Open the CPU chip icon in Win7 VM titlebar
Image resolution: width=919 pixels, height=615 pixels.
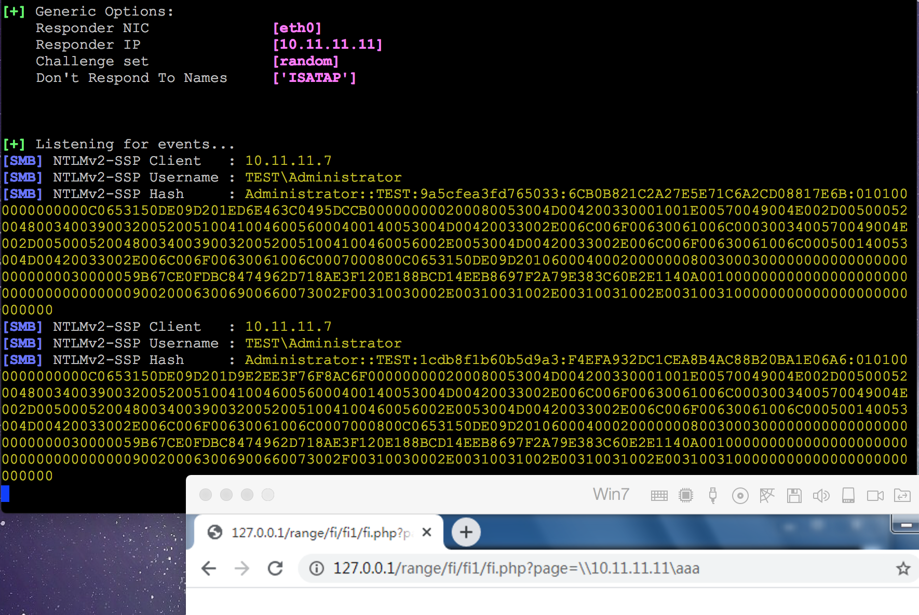(686, 496)
